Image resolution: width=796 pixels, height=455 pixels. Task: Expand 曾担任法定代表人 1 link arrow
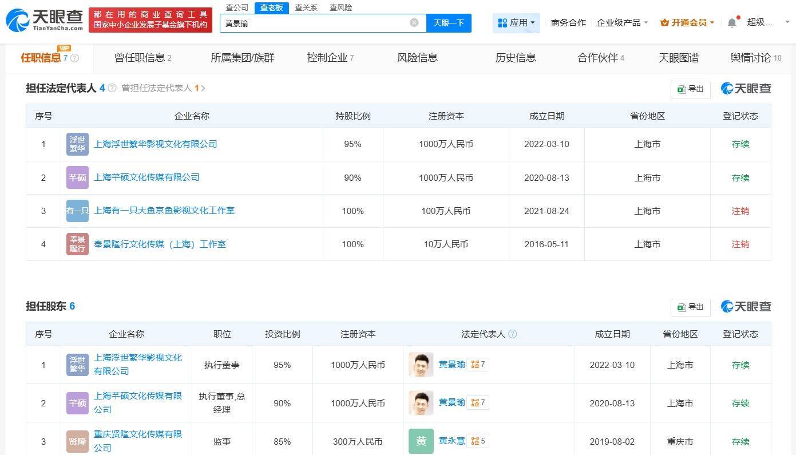click(203, 88)
